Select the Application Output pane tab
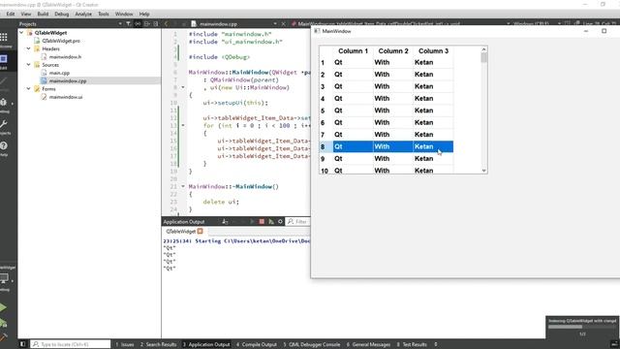 [x=206, y=344]
